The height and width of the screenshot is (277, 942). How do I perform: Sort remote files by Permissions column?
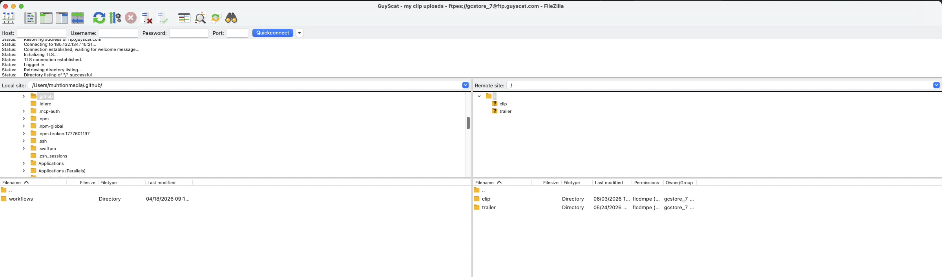pos(647,183)
